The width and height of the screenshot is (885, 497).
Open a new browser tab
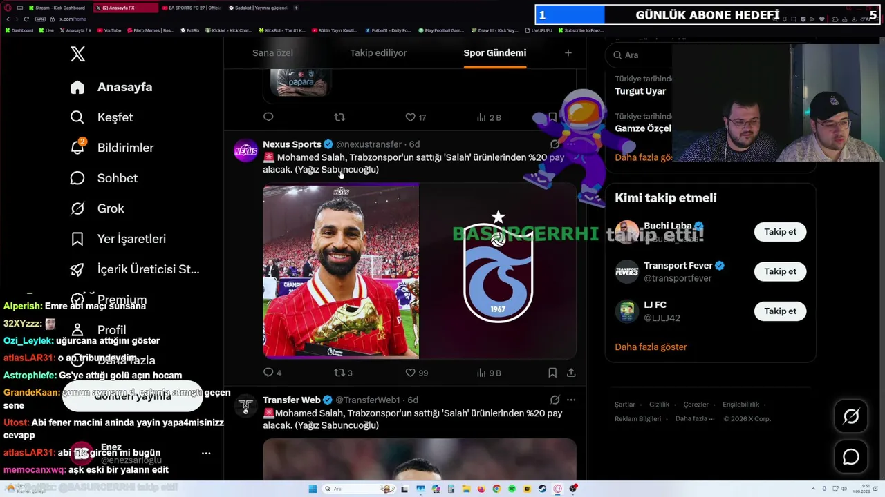[296, 8]
